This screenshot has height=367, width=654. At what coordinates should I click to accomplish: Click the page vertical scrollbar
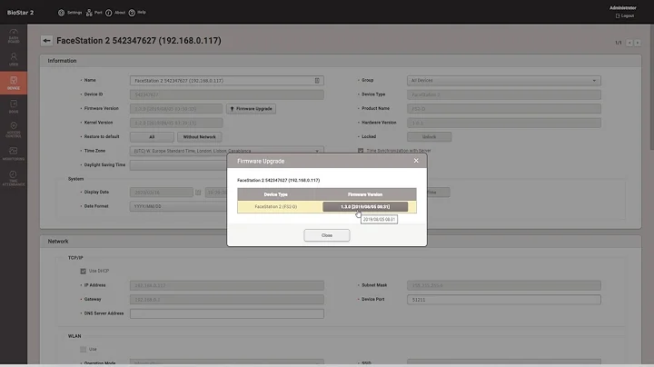[x=651, y=87]
